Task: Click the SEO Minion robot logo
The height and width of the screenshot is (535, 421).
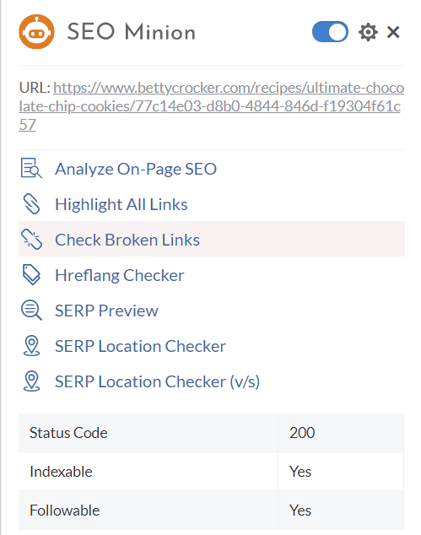Action: coord(36,32)
